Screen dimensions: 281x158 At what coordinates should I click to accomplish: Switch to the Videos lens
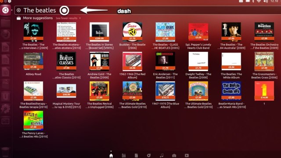click(x=187, y=155)
